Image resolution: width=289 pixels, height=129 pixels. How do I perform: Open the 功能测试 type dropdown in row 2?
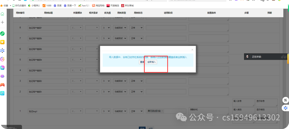tap(120, 92)
